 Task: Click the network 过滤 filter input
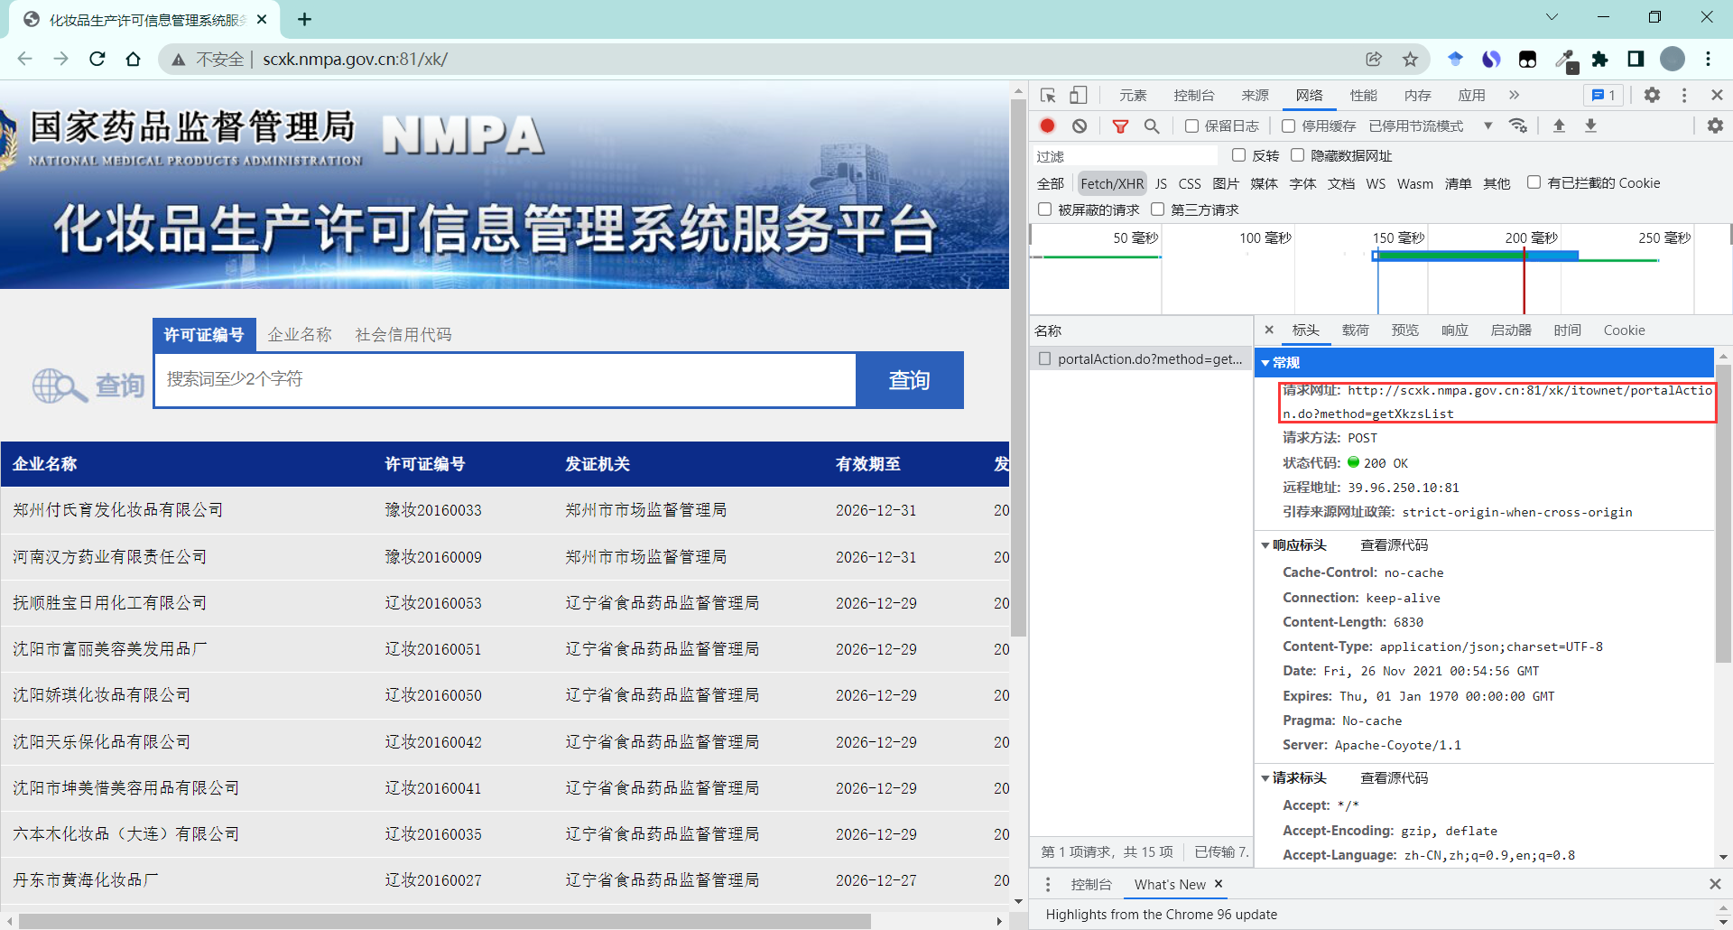pos(1126,156)
